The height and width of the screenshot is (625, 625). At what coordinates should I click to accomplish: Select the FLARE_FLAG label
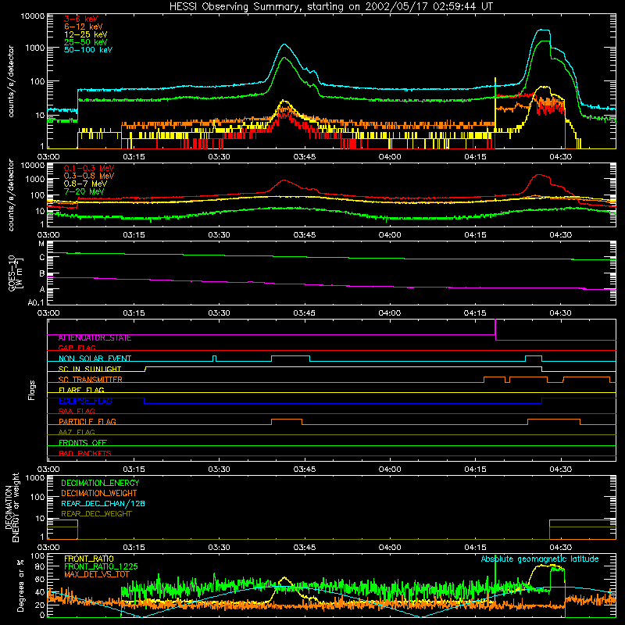click(x=81, y=390)
